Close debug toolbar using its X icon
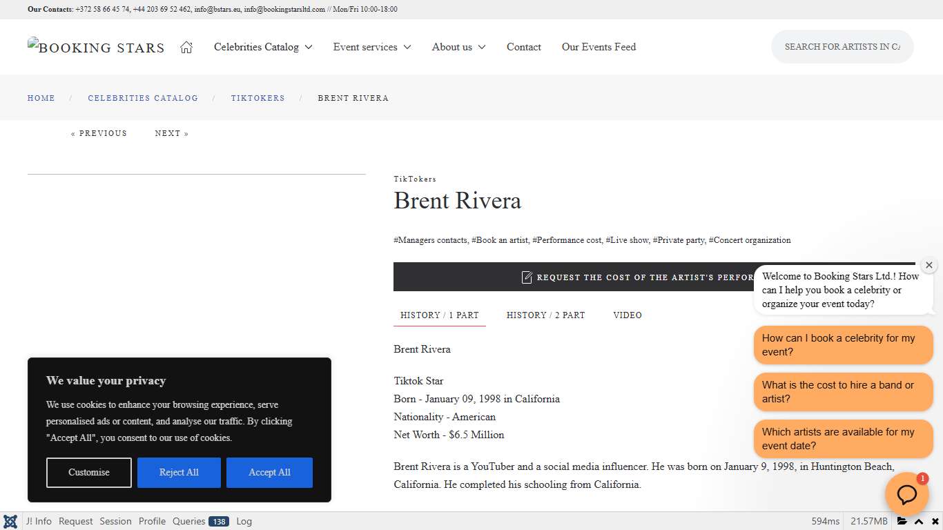This screenshot has height=530, width=943. 935,521
